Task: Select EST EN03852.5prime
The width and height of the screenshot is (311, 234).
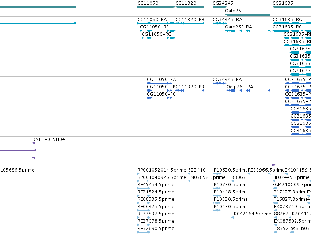Action: (189, 181)
